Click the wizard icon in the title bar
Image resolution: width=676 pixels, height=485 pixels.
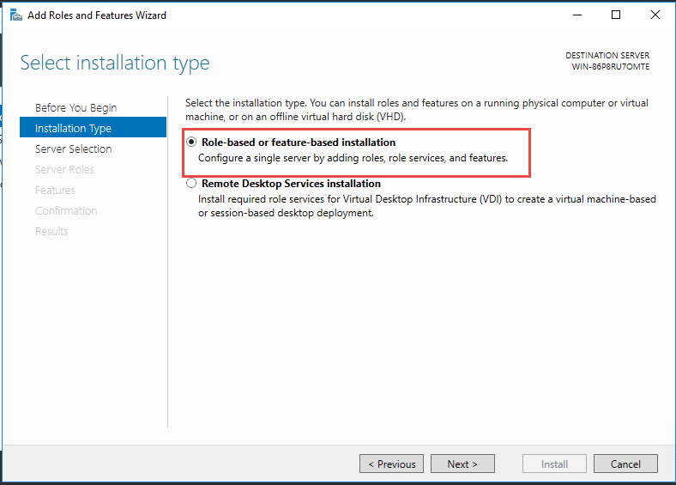(x=15, y=15)
